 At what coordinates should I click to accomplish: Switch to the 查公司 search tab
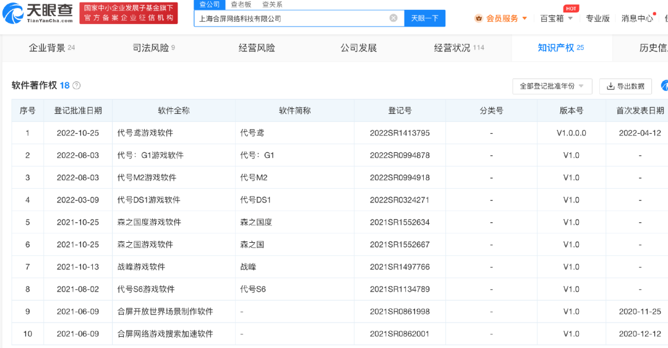point(209,4)
